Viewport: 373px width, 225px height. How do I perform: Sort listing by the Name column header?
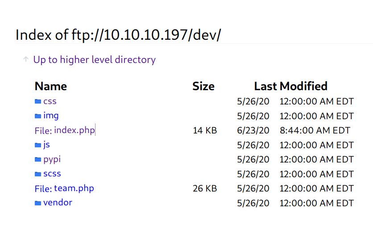50,86
